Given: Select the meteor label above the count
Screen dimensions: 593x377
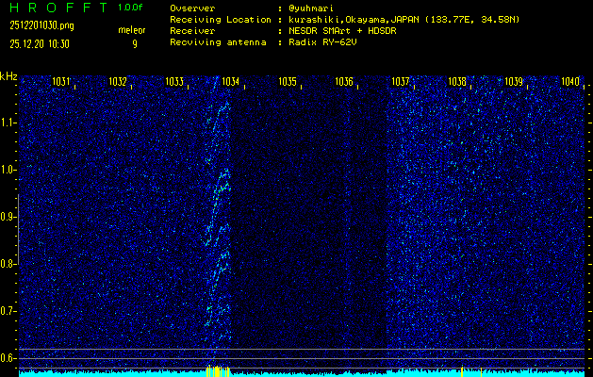Looking at the screenshot, I should click(x=132, y=30).
